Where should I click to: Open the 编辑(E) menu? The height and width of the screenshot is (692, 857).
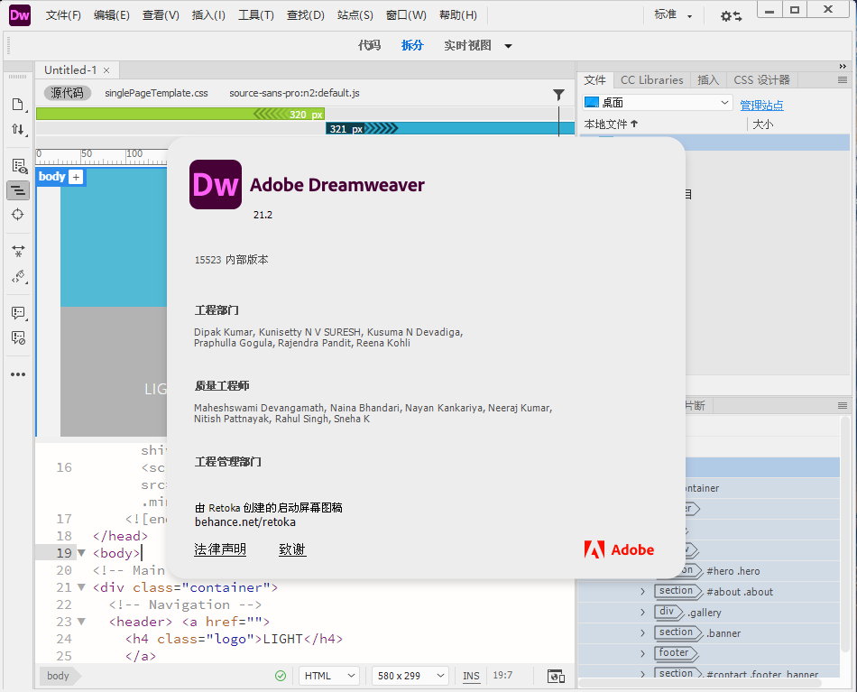tap(112, 15)
